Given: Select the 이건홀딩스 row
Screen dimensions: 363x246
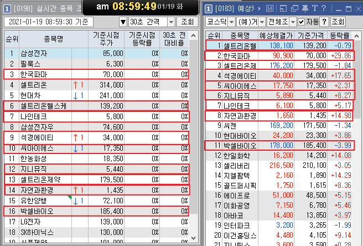Looking at the screenshot, I should click(279, 235).
